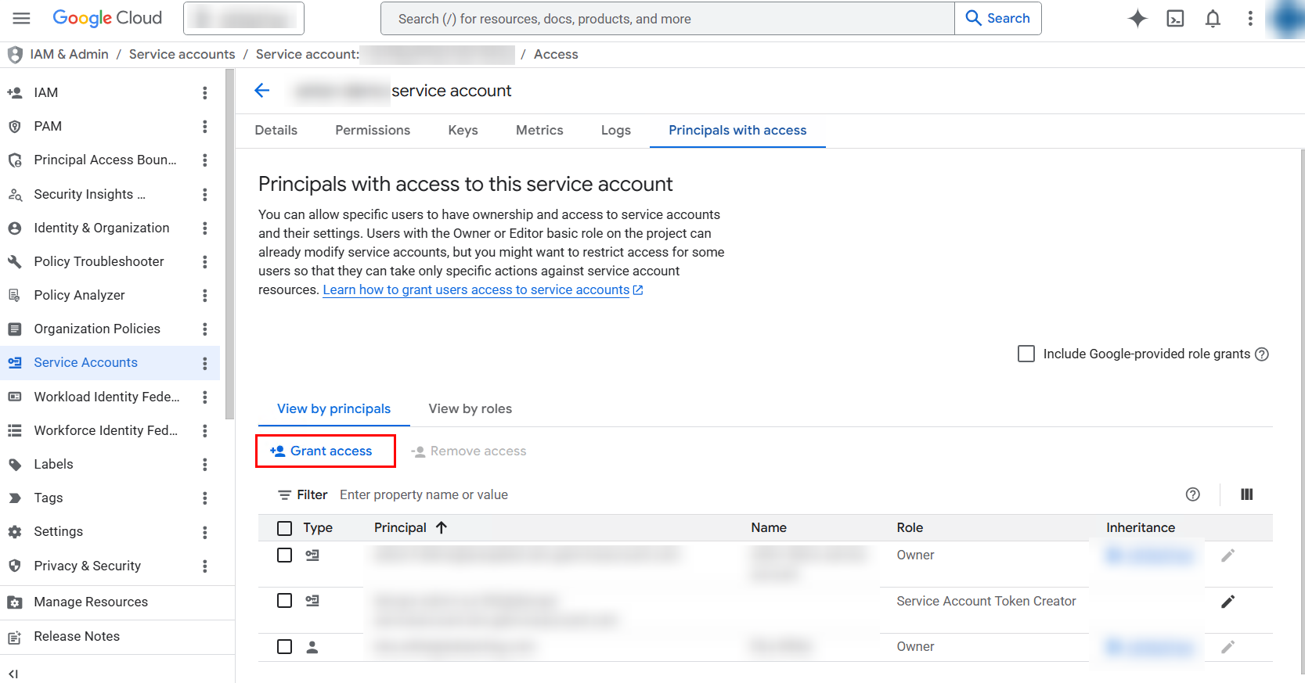This screenshot has width=1305, height=683.
Task: Click the Type column header
Action: click(318, 528)
